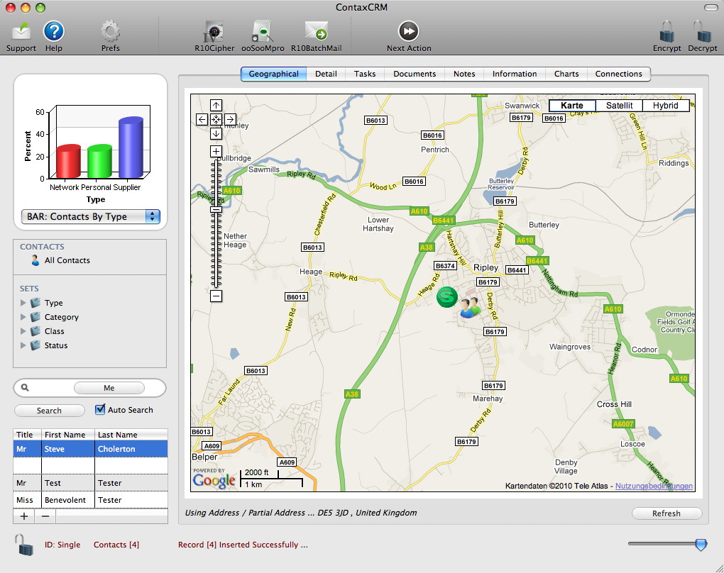Click the Status set folder icon
The width and height of the screenshot is (724, 573).
(35, 345)
